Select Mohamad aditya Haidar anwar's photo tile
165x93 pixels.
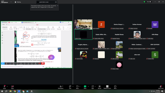(x=137, y=34)
